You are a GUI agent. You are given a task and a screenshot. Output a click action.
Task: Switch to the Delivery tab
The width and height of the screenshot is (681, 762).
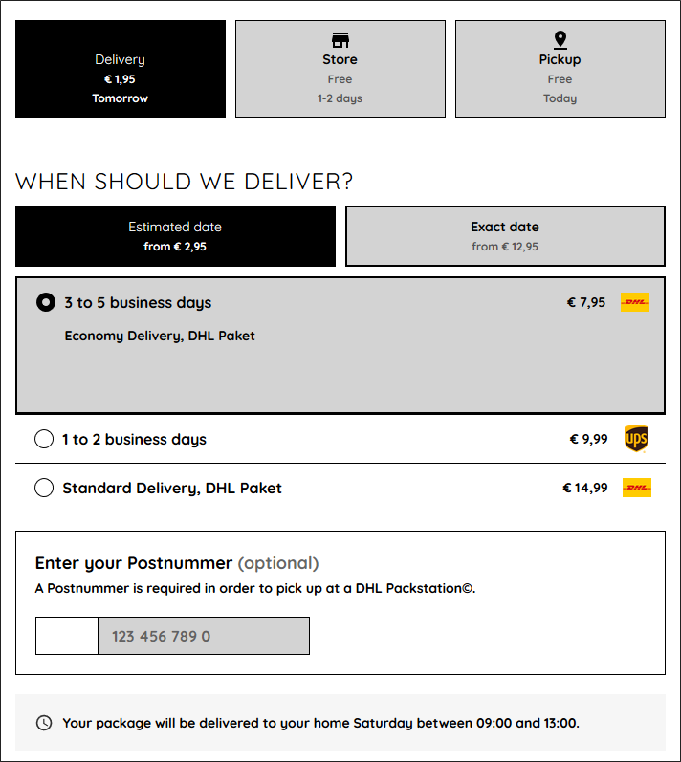[121, 69]
